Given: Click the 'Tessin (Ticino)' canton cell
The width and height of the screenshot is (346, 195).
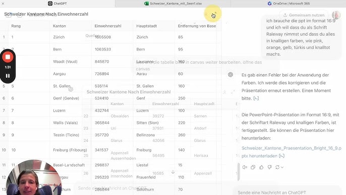Looking at the screenshot, I should tap(66, 135).
